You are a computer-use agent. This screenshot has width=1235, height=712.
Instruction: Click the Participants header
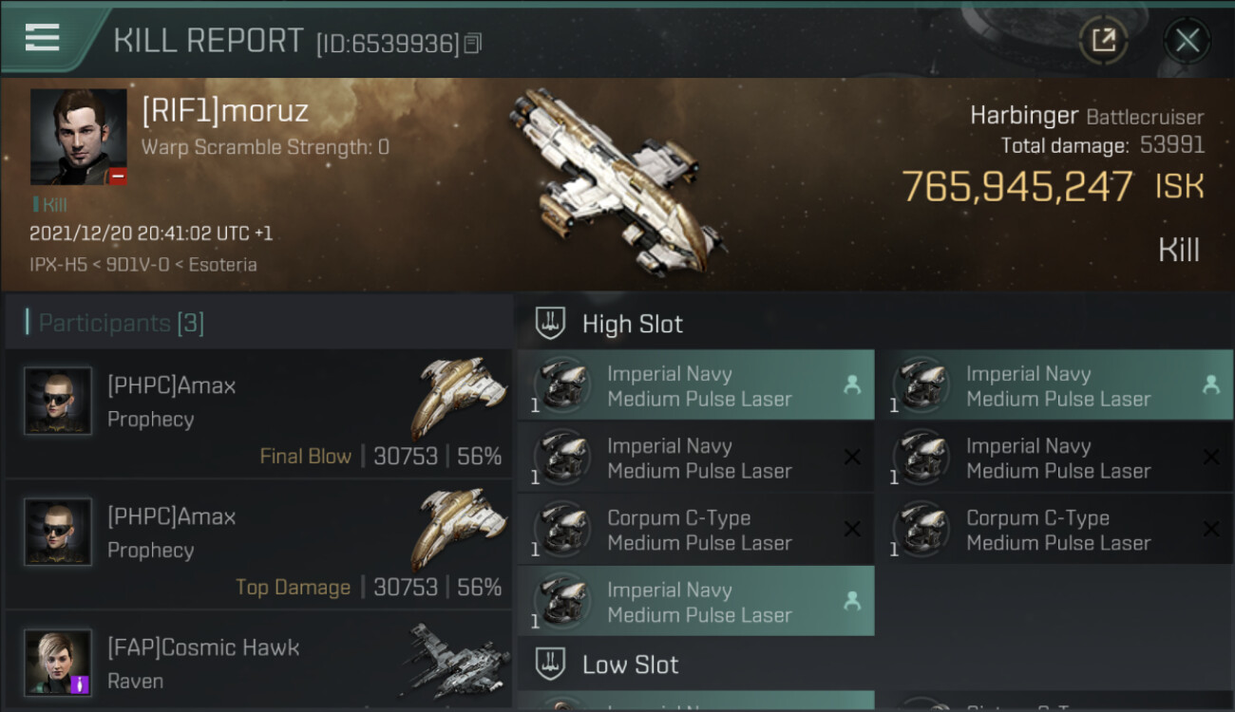pos(121,323)
